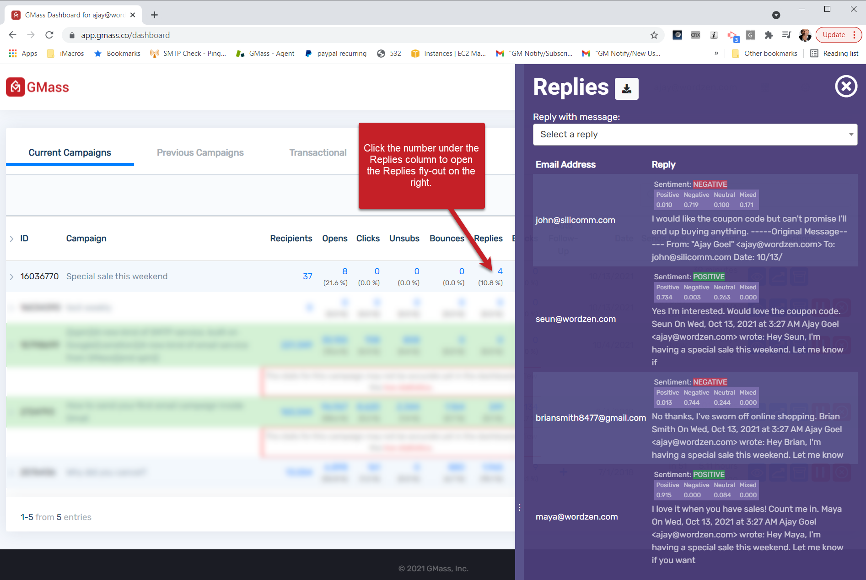The image size is (866, 580).
Task: Switch to the Transactional tab
Action: click(318, 152)
